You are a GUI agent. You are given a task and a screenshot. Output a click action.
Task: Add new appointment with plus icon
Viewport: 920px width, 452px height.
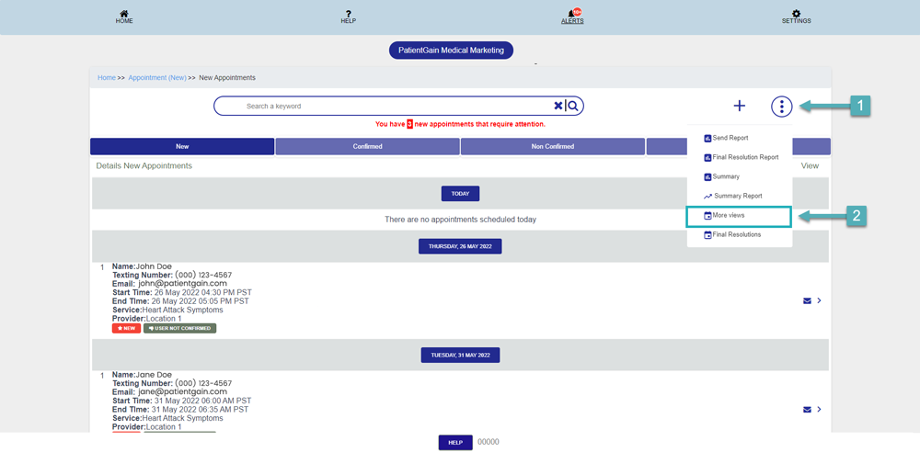(740, 106)
